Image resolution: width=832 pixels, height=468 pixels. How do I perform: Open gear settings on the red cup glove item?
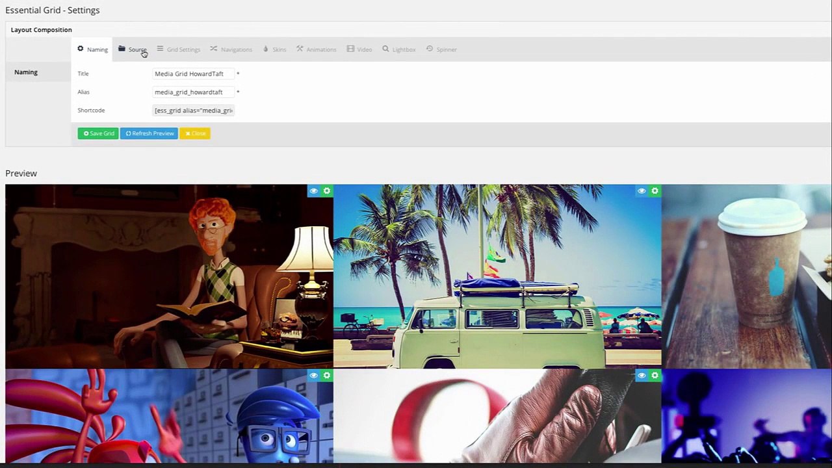click(x=655, y=376)
